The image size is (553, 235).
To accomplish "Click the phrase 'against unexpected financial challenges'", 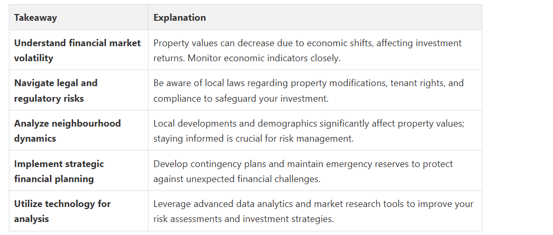I will [237, 179].
